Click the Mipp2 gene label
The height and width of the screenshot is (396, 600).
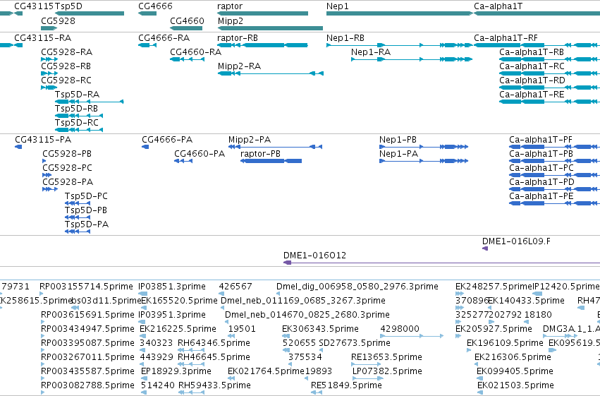click(x=231, y=20)
